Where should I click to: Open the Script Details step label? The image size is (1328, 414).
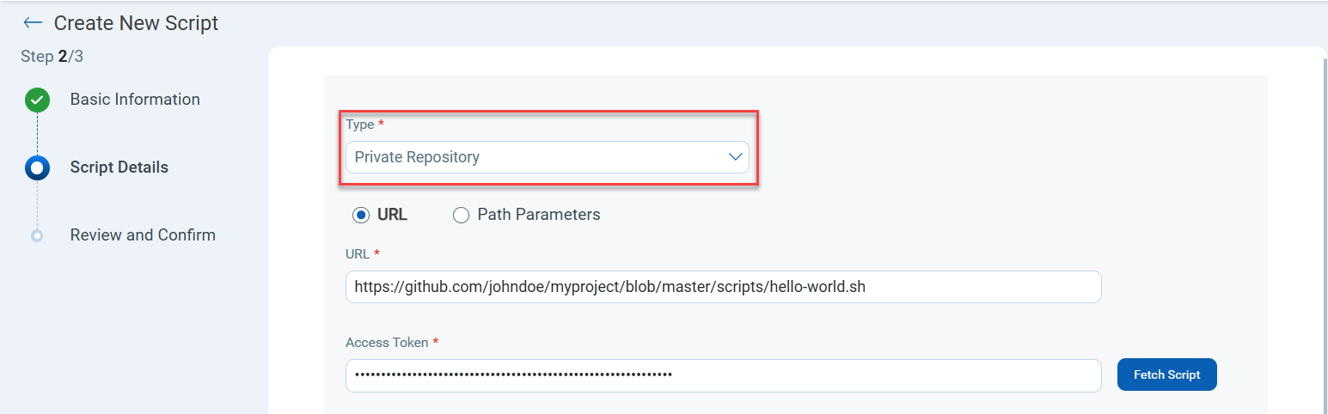tap(119, 167)
